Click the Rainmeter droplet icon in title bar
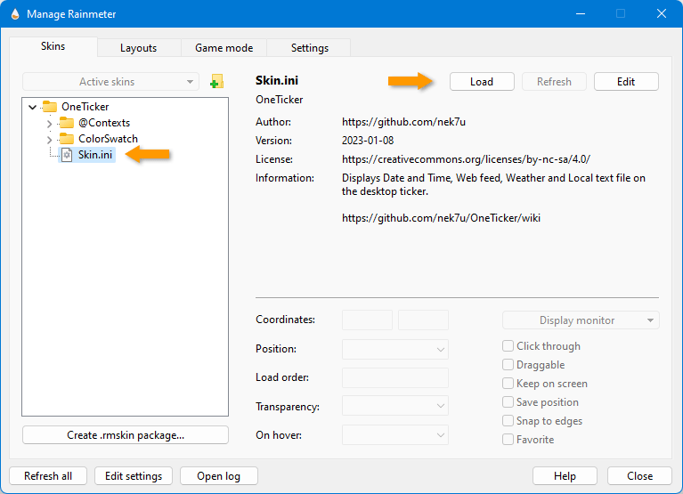The width and height of the screenshot is (683, 494). 15,14
